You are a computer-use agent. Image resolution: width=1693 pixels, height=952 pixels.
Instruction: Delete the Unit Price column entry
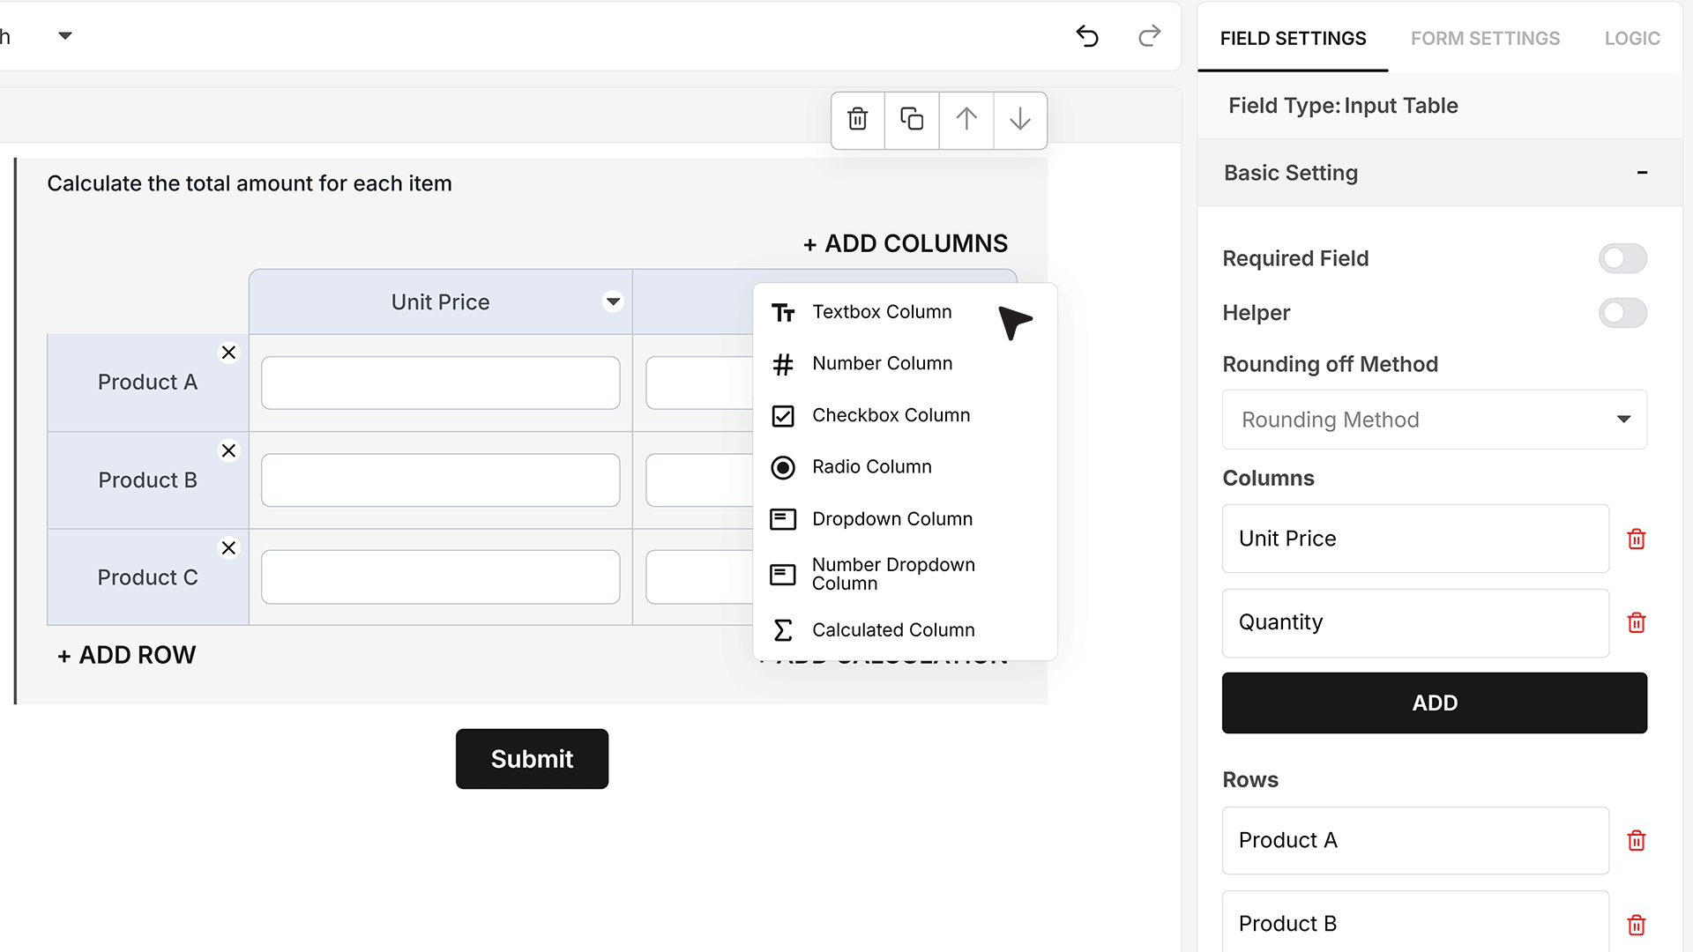pyautogui.click(x=1637, y=539)
